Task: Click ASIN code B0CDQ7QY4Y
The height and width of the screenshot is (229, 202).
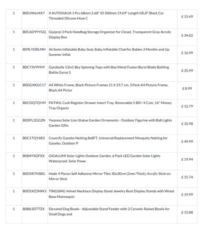Action: (34, 103)
